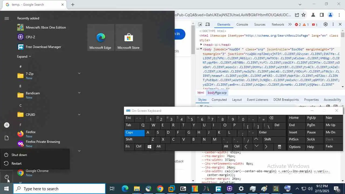Launch Minecraft: Xbox One Edition

(42, 27)
